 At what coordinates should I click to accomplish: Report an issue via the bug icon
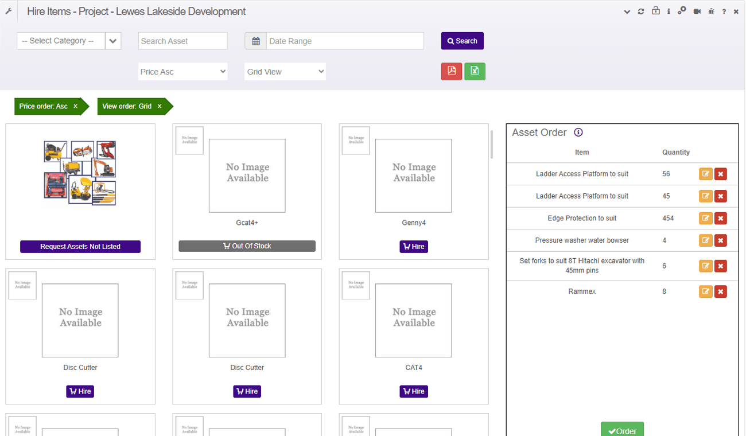710,11
